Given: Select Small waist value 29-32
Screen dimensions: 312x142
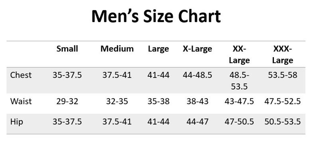Looking at the screenshot, I should point(67,101).
